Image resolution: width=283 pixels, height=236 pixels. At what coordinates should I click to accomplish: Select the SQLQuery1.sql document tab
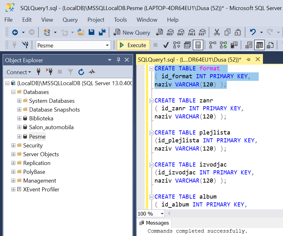[190, 59]
